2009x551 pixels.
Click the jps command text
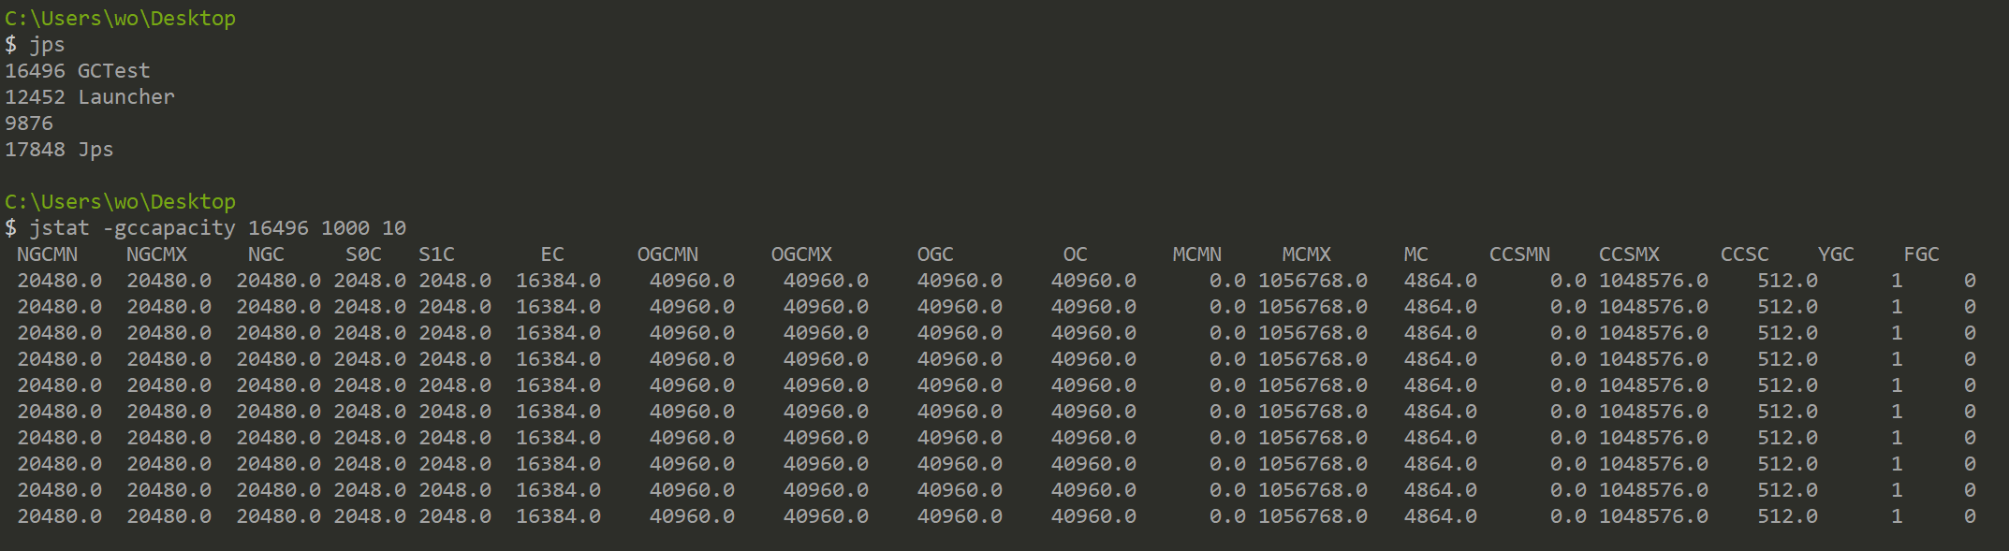point(47,45)
